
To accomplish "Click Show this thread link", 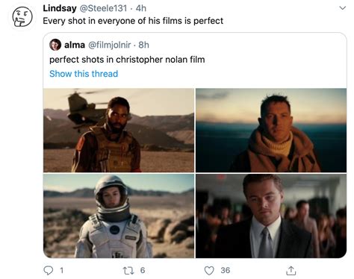I will pyautogui.click(x=84, y=74).
